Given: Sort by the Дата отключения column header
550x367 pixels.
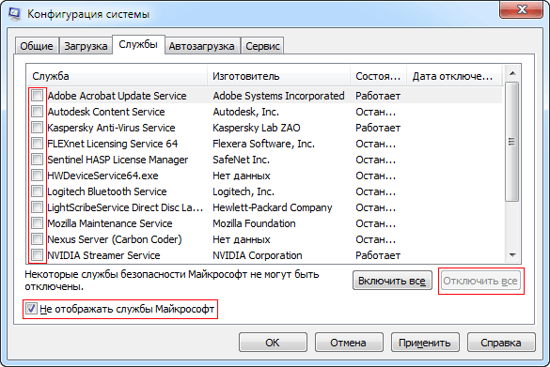Looking at the screenshot, I should click(x=454, y=76).
